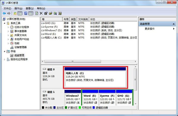Click the blue 主分区 legend swatch
The image size is (178, 116).
(x=54, y=107)
